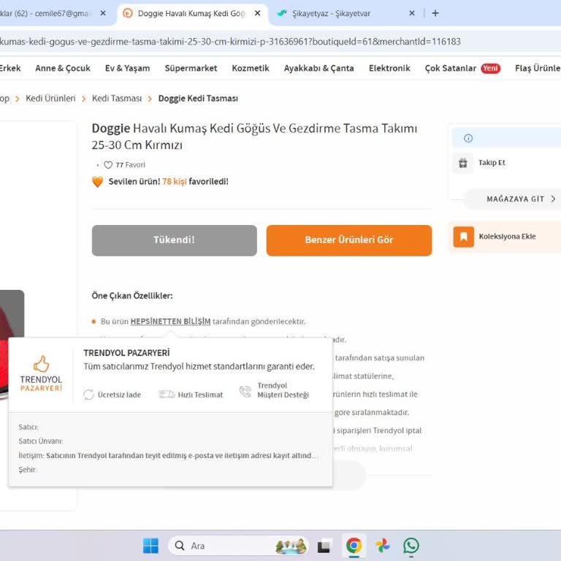Image resolution: width=561 pixels, height=561 pixels.
Task: Open the Ayakkabı & Çanta category menu
Action: point(318,68)
